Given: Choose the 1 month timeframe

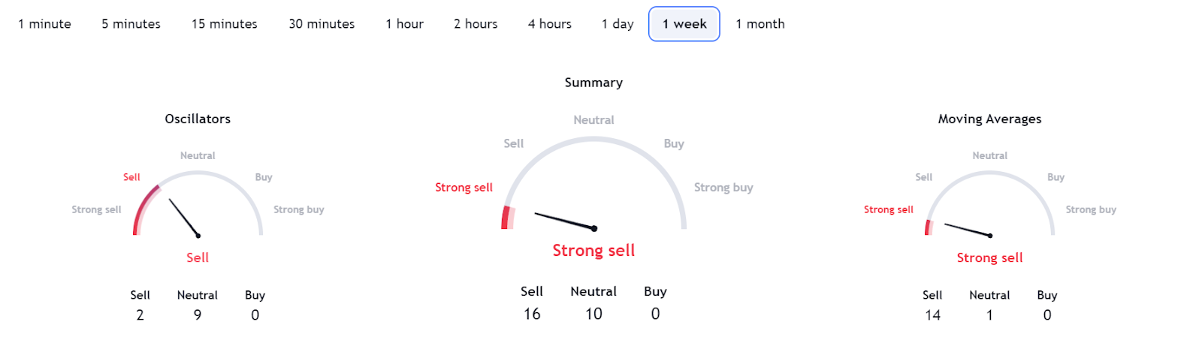Looking at the screenshot, I should click(x=760, y=24).
